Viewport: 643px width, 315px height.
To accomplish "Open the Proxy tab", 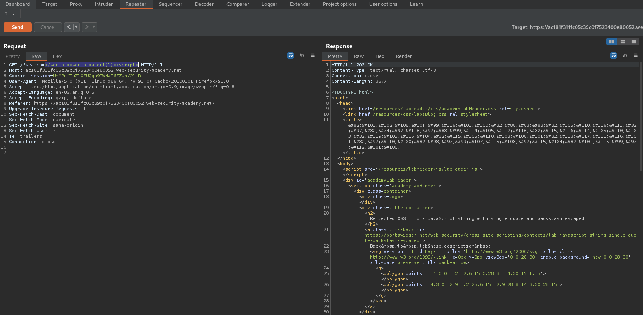I will click(76, 4).
